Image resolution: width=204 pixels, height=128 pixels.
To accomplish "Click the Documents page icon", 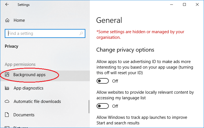I will point(7,115).
